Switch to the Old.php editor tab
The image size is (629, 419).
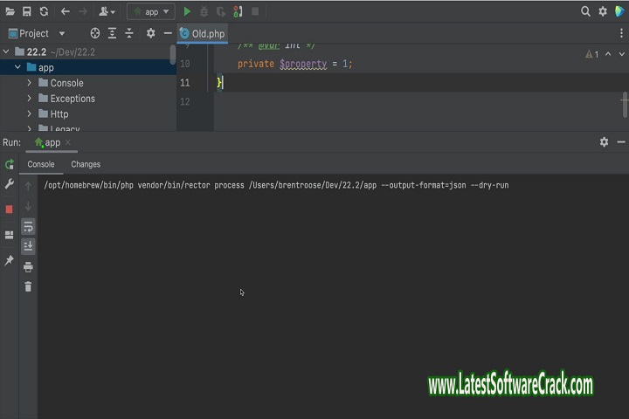tap(203, 34)
